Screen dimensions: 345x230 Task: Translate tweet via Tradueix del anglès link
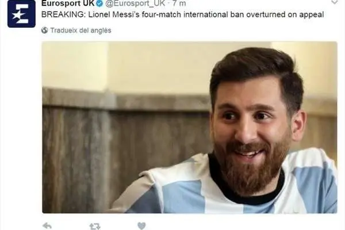point(80,30)
